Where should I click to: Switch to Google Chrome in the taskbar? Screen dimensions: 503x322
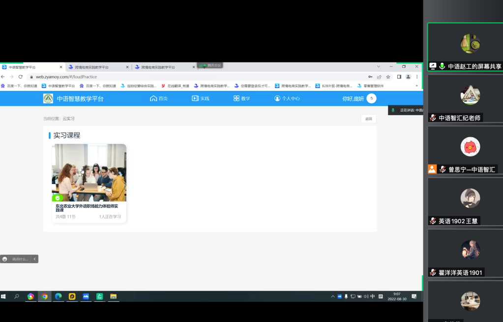pyautogui.click(x=45, y=296)
